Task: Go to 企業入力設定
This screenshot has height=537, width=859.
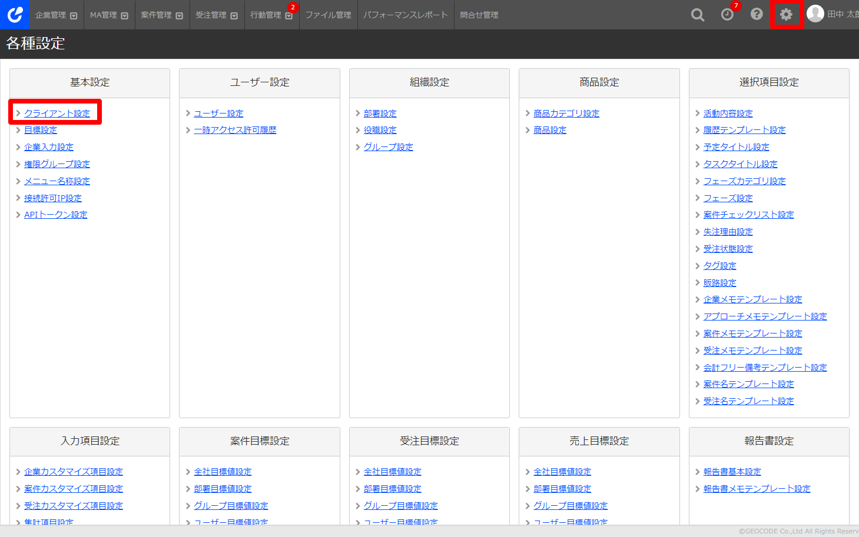Action: point(49,147)
